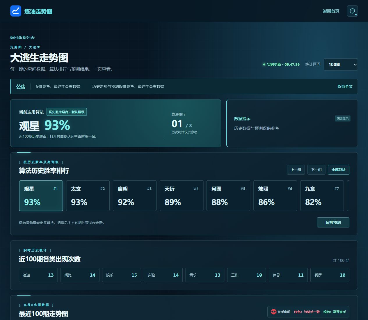Click the 阅览 count card
The height and width of the screenshot is (320, 368).
80,275
